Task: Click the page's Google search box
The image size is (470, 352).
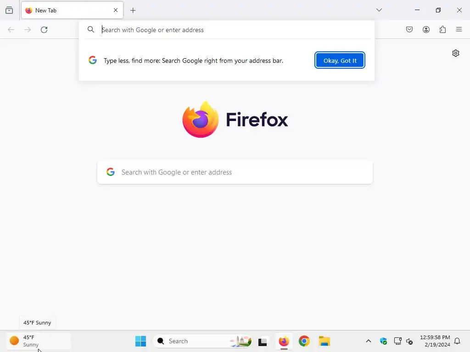Action: click(x=235, y=172)
